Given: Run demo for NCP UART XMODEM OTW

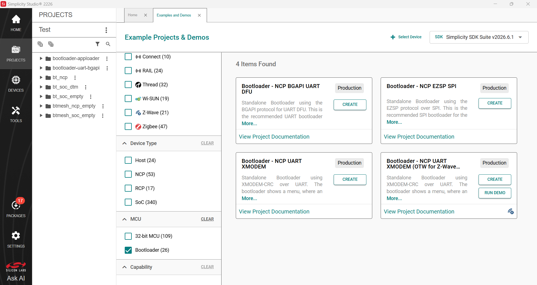Looking at the screenshot, I should point(495,193).
